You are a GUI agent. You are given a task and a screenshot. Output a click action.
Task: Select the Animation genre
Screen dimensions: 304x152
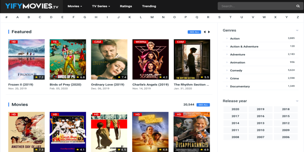pos(237,62)
